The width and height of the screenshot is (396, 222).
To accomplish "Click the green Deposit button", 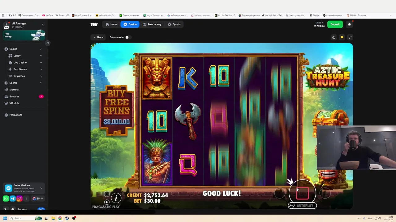I will click(x=335, y=24).
